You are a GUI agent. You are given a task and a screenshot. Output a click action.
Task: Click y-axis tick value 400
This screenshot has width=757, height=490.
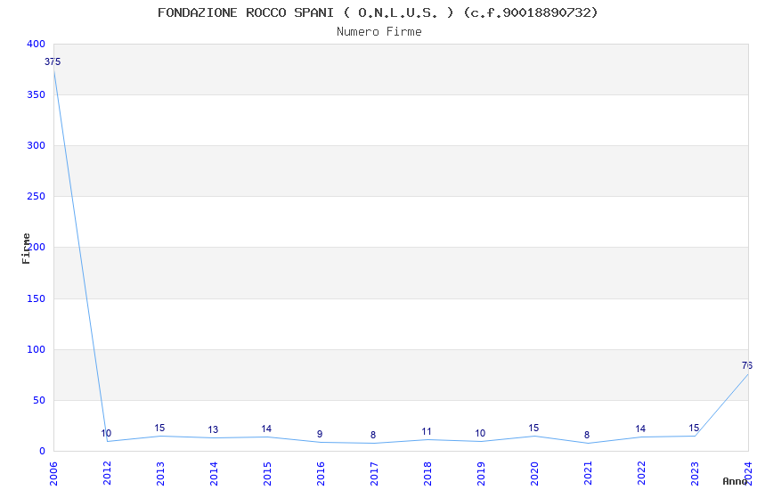point(37,44)
